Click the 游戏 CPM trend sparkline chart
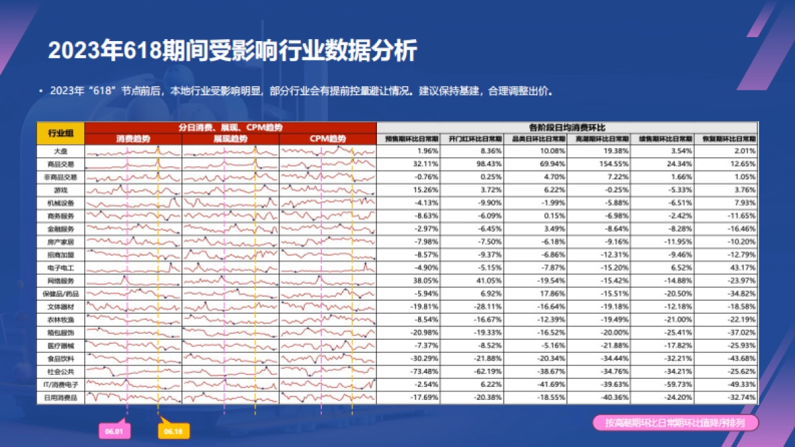The image size is (795, 447). (328, 189)
